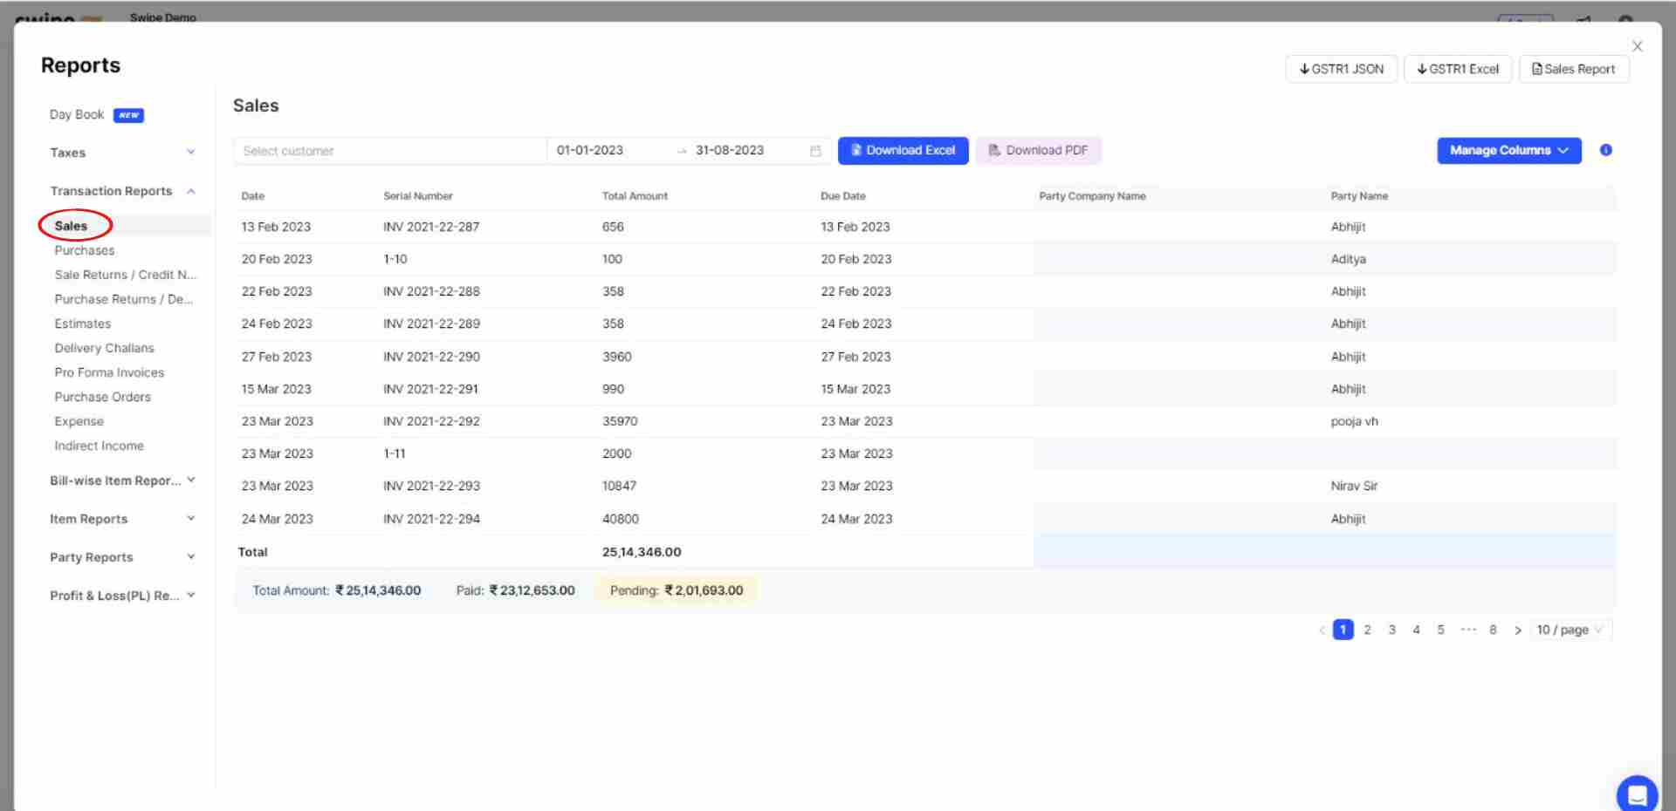Click total amount 40800 cell
1676x811 pixels.
(621, 519)
